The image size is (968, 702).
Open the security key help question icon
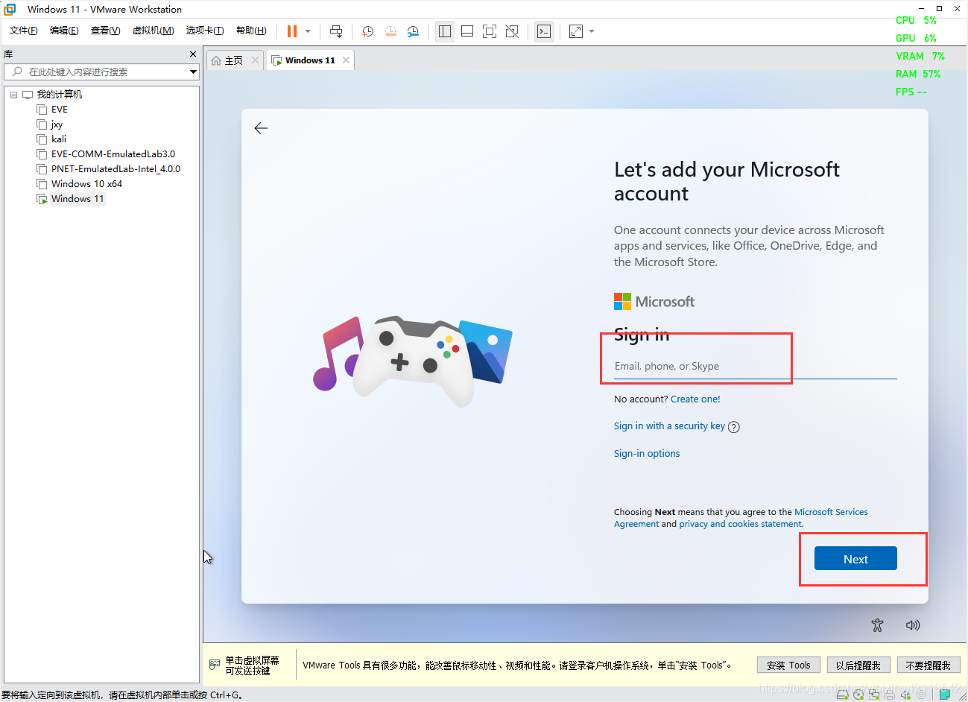tap(734, 427)
